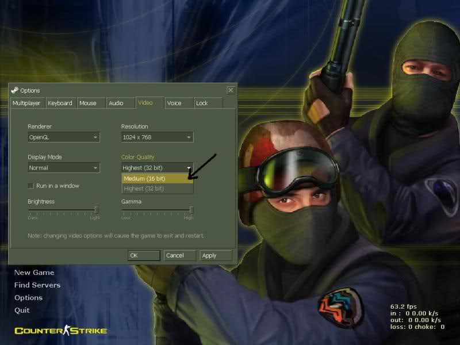Click the Gamma slider handle

pyautogui.click(x=191, y=210)
